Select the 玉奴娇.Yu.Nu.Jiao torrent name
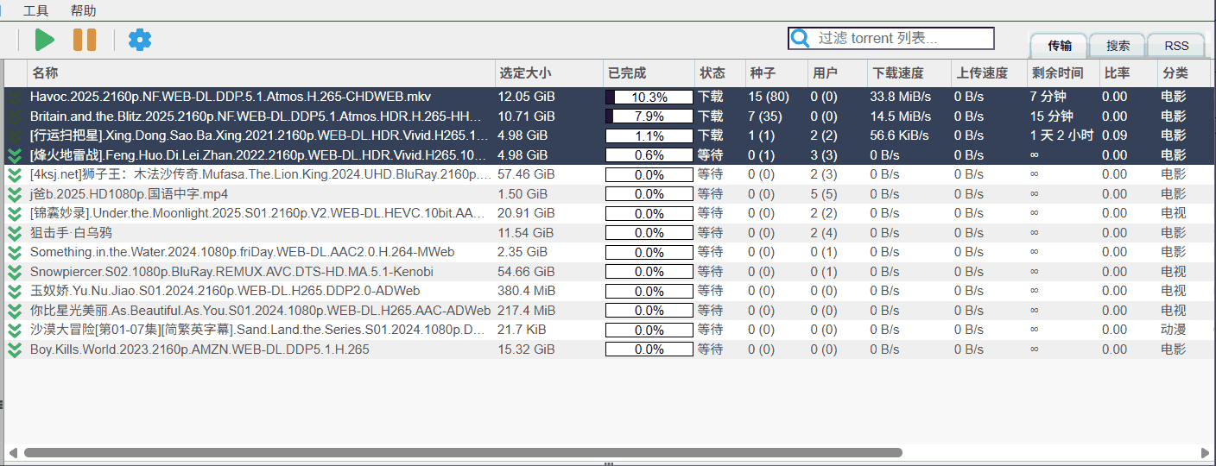1216x466 pixels. tap(225, 291)
